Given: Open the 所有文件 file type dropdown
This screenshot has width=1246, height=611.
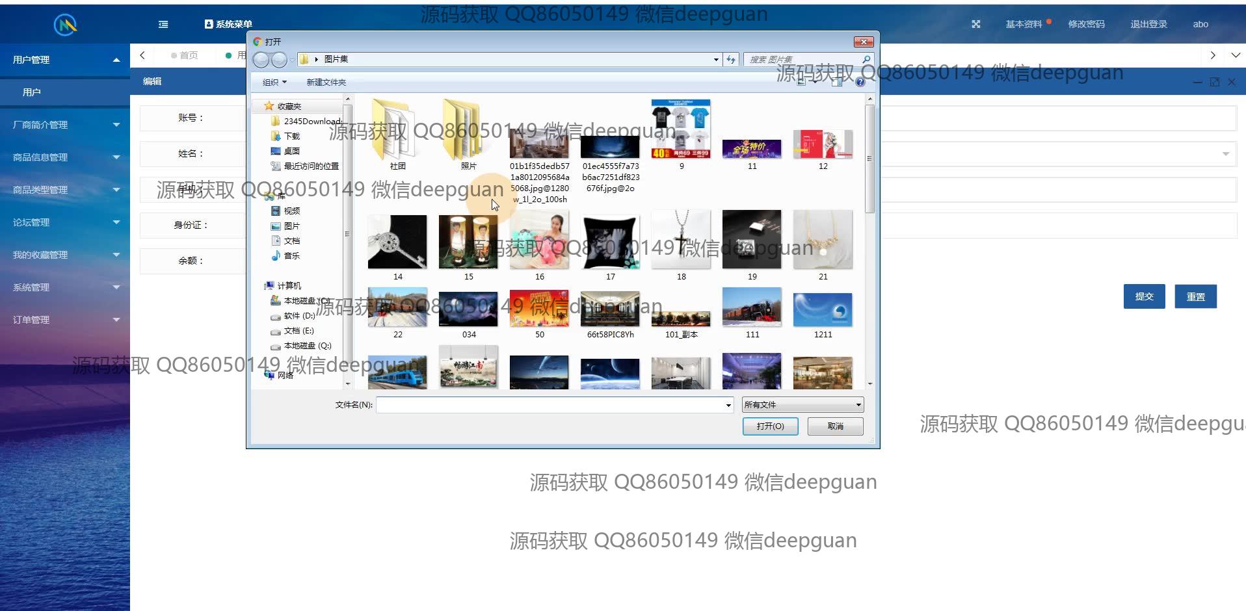Looking at the screenshot, I should pos(803,405).
